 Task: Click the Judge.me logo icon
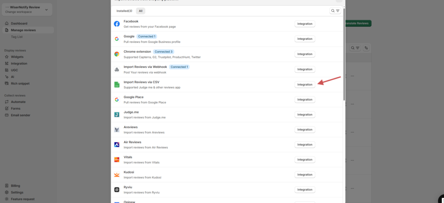click(117, 114)
